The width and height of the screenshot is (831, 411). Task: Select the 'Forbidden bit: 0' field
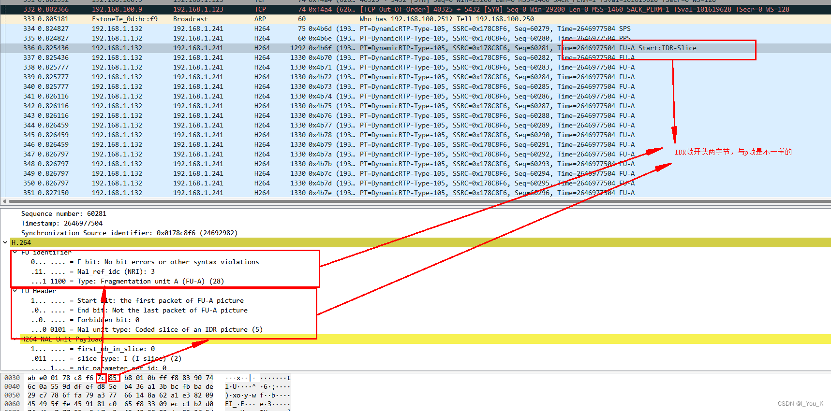click(x=85, y=320)
